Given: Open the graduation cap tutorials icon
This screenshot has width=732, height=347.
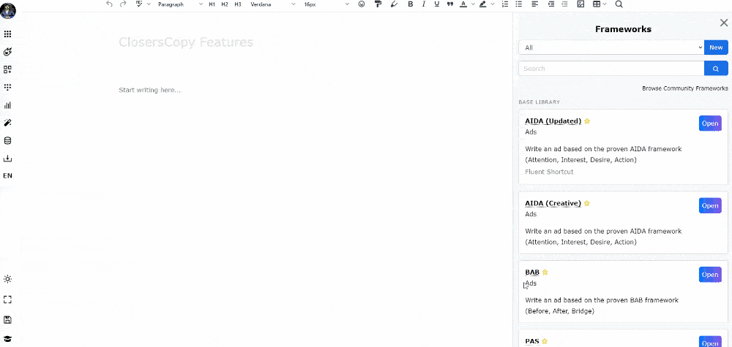Looking at the screenshot, I should point(7,339).
